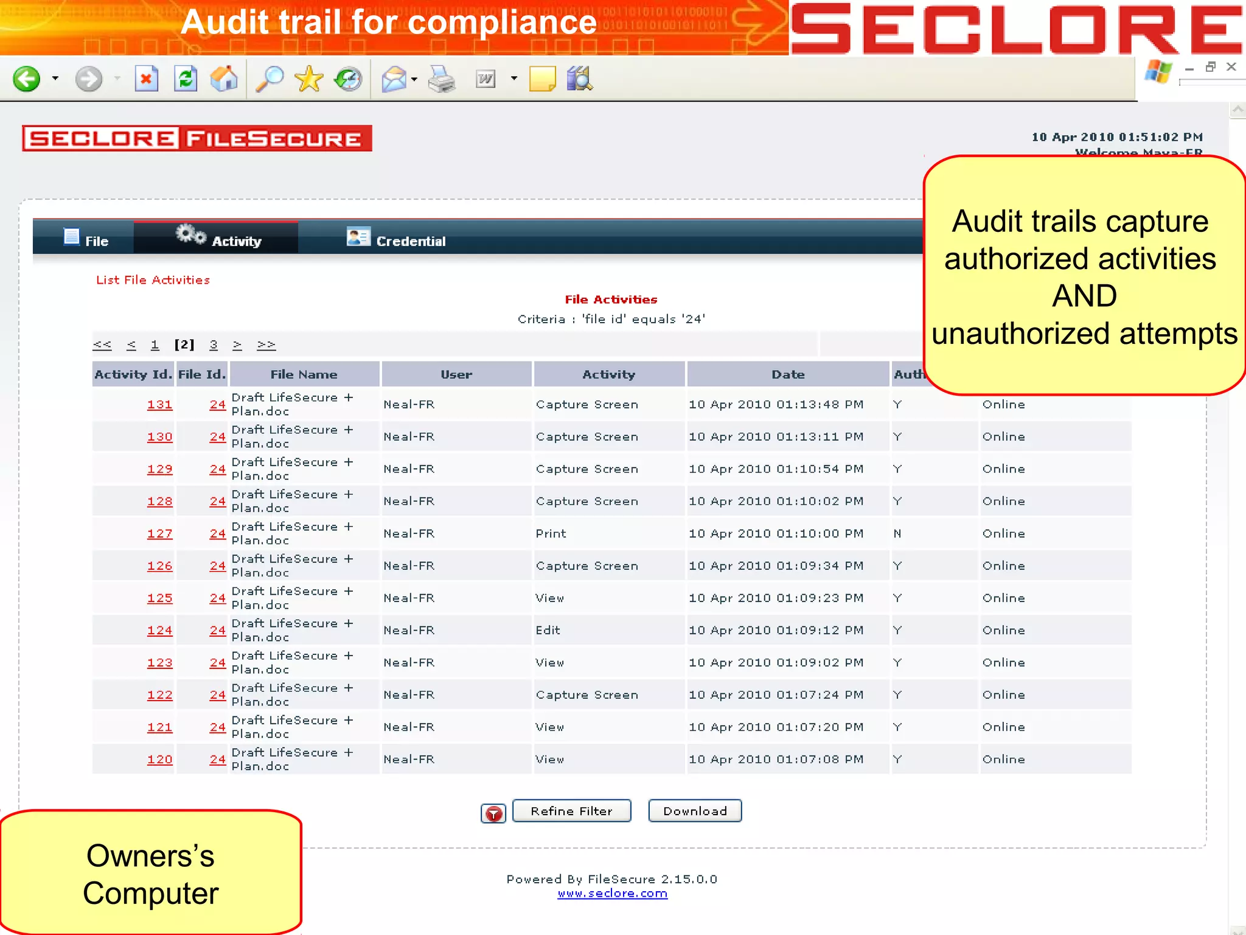Open activity id 123 link
1246x935 pixels.
click(159, 663)
